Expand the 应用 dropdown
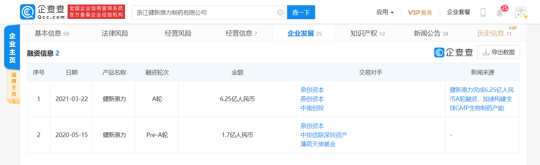 pyautogui.click(x=385, y=12)
